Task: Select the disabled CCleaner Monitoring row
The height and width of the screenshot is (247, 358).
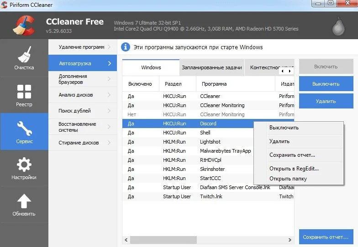Action: (x=208, y=114)
